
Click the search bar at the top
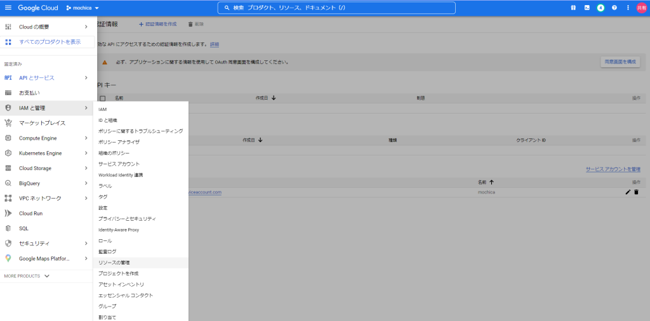[336, 8]
